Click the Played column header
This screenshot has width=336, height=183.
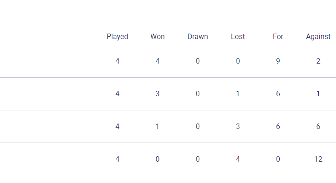117,37
